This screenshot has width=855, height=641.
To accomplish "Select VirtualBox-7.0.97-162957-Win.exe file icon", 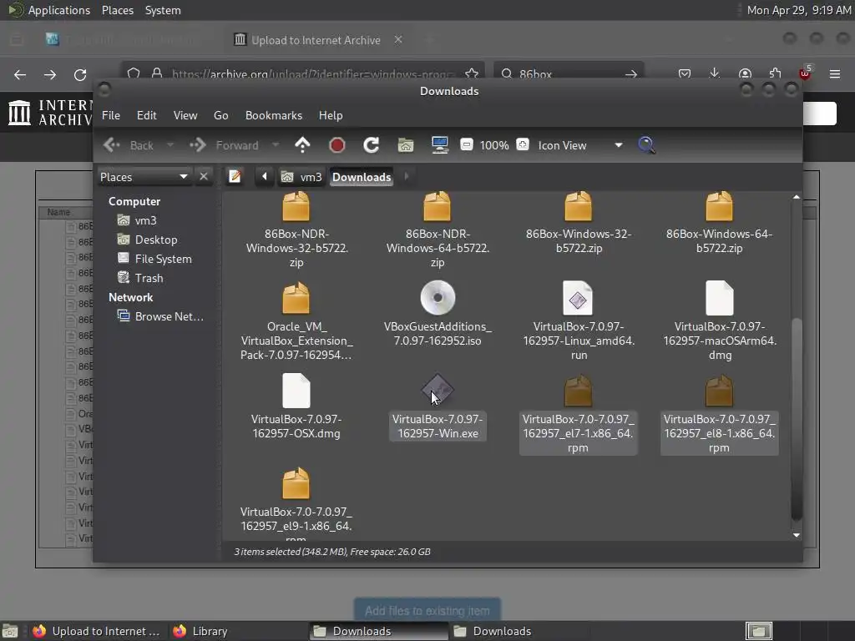I will coord(438,391).
